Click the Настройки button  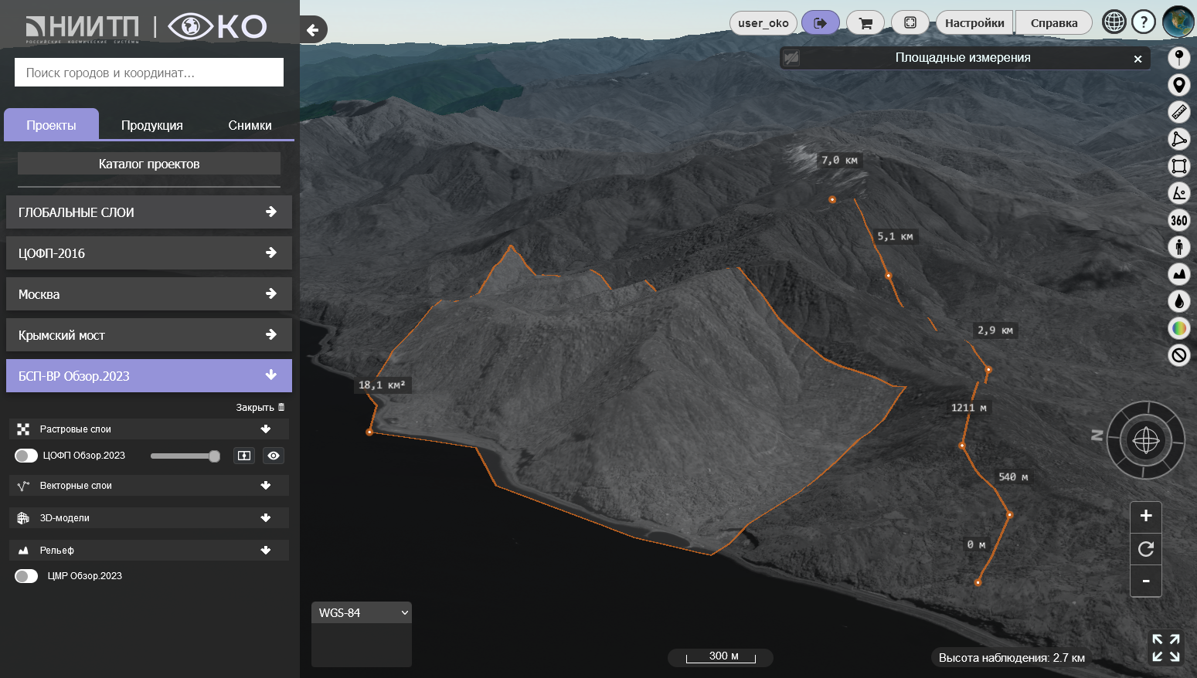[974, 23]
